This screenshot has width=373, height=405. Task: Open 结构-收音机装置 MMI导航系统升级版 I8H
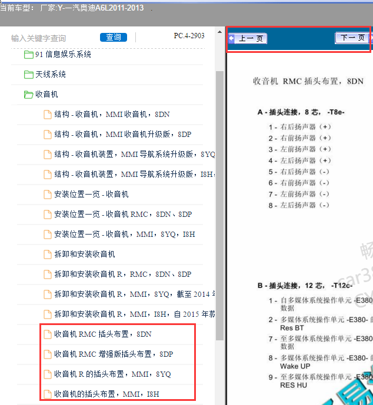tap(134, 175)
